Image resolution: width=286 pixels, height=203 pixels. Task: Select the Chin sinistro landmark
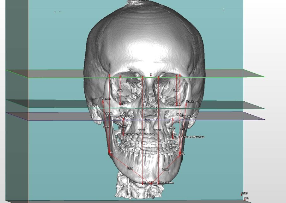pyautogui.click(x=166, y=182)
